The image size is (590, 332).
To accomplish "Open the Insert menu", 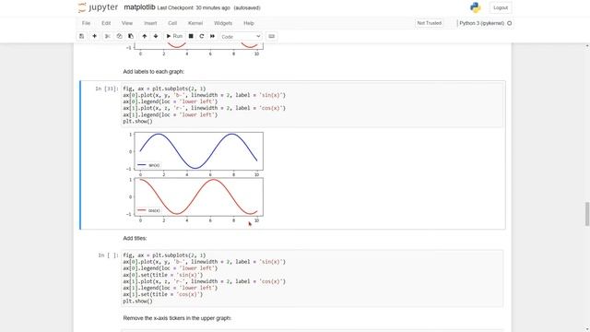I will [150, 23].
